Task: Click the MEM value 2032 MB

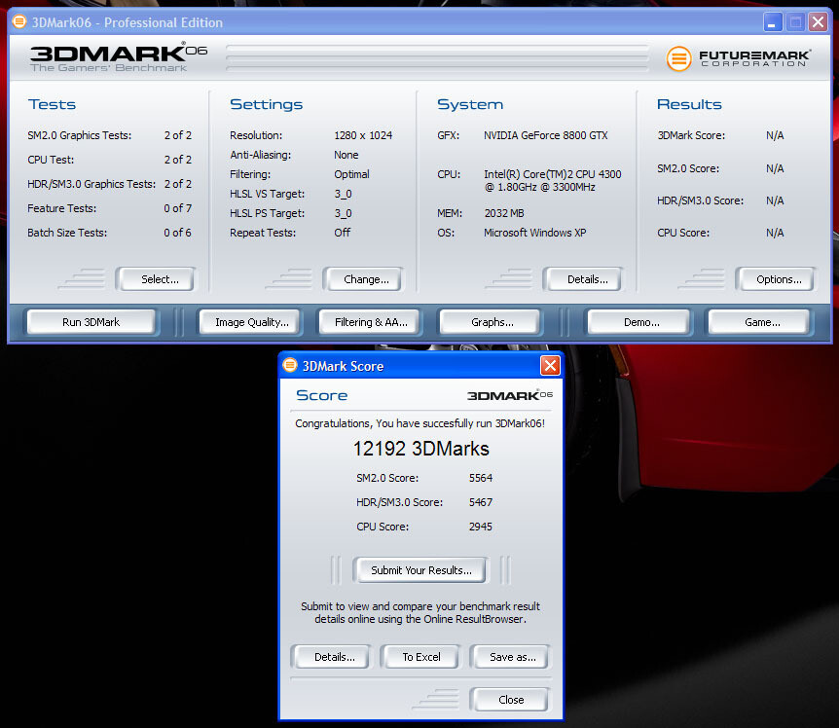Action: tap(504, 213)
